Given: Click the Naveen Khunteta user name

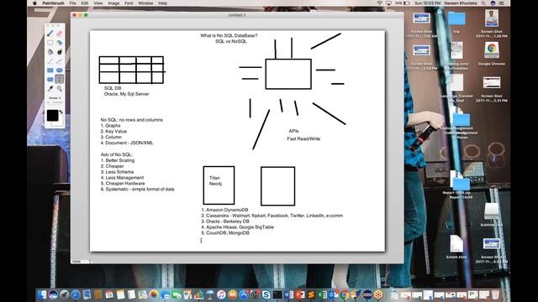Looking at the screenshot, I should 461,3.
